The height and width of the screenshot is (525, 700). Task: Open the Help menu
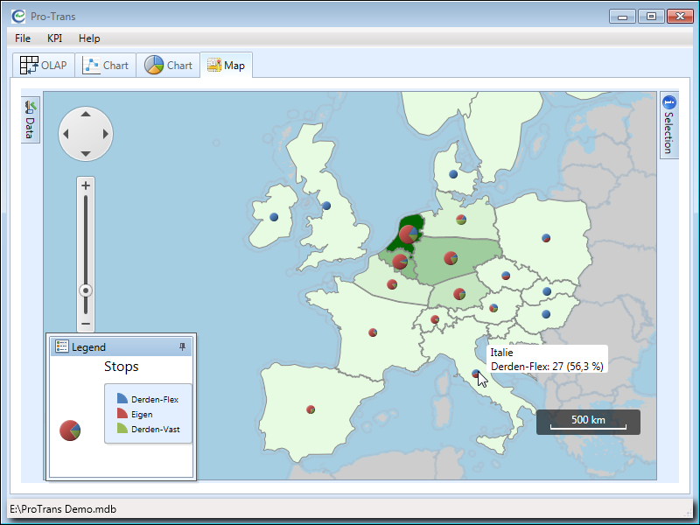pos(89,38)
